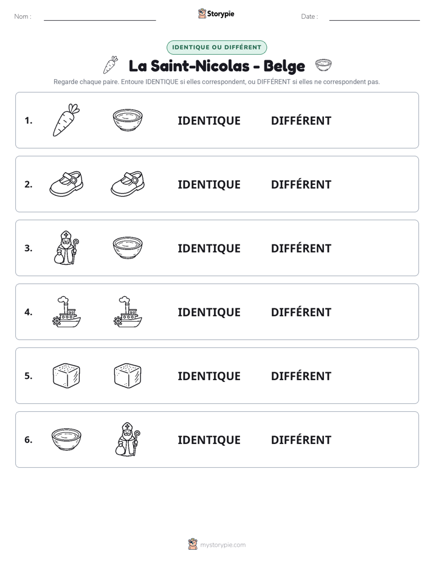Click the Nom input line
Screen dimensions: 434x562
pos(100,17)
